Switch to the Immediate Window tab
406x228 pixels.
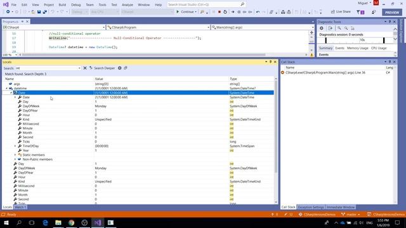pos(341,207)
